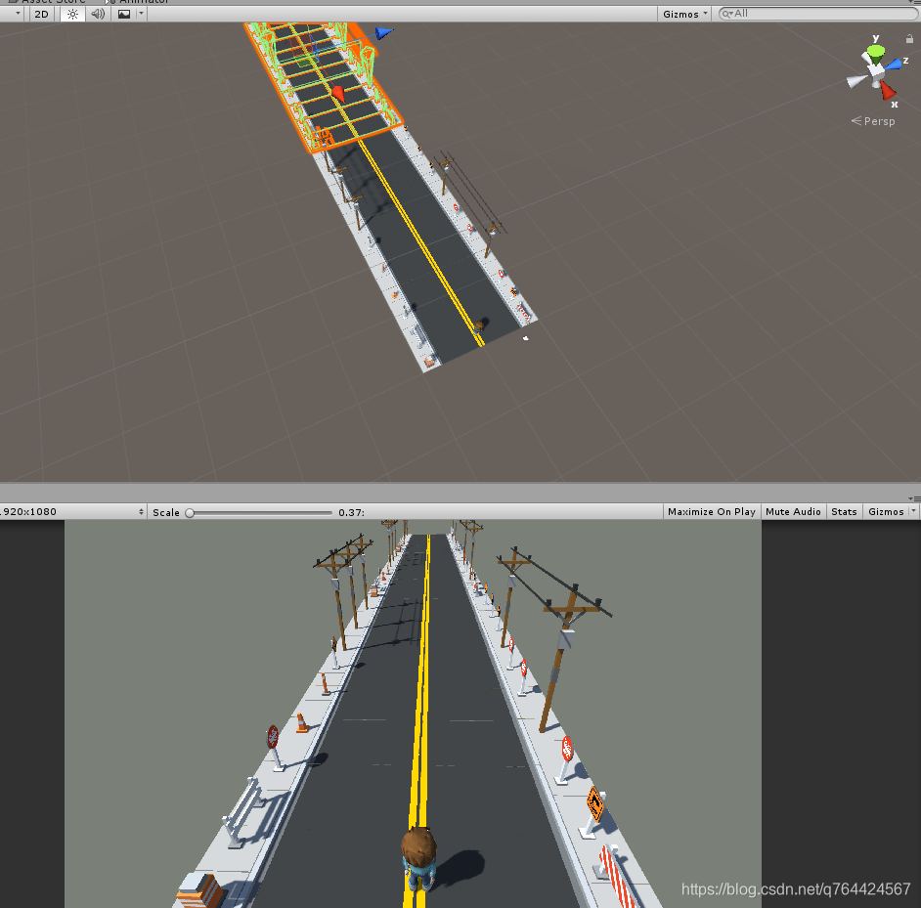
Task: Toggle scene effects image icon
Action: pos(124,14)
